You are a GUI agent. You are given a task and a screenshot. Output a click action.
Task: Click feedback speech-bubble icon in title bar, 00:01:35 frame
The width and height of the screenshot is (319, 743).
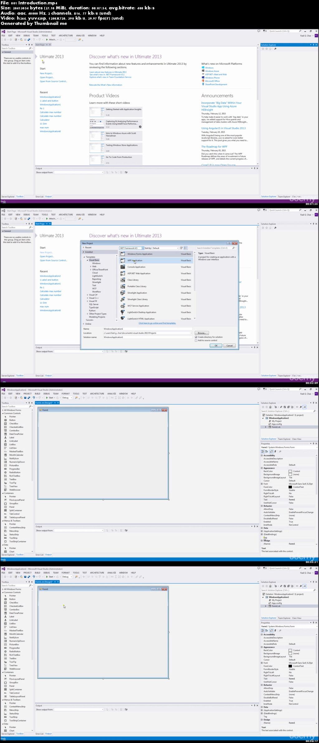click(x=259, y=31)
